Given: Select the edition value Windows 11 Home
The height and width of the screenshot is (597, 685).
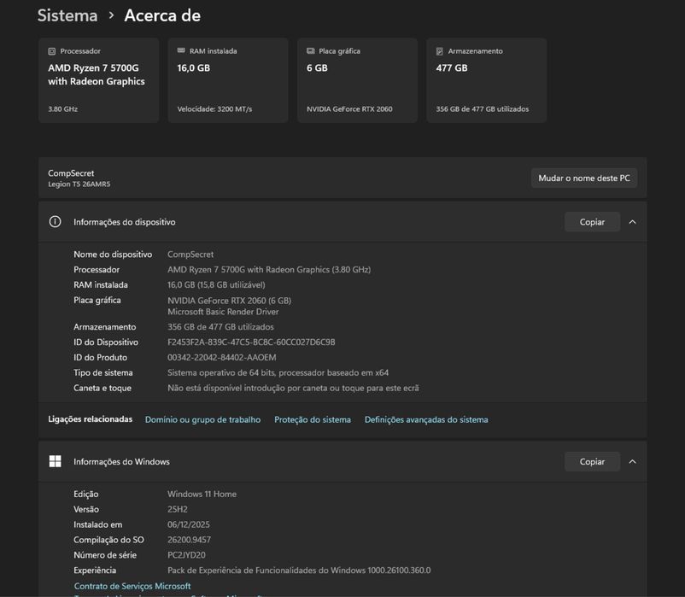Looking at the screenshot, I should tap(202, 494).
